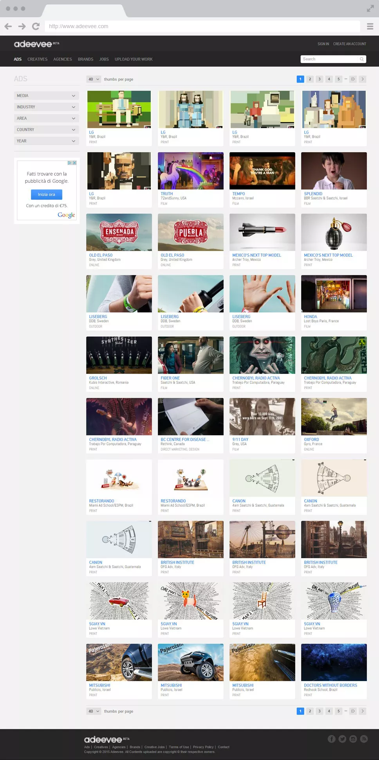Open the thumbs per page dropdown above the grid
This screenshot has height=760, width=379.
click(94, 79)
